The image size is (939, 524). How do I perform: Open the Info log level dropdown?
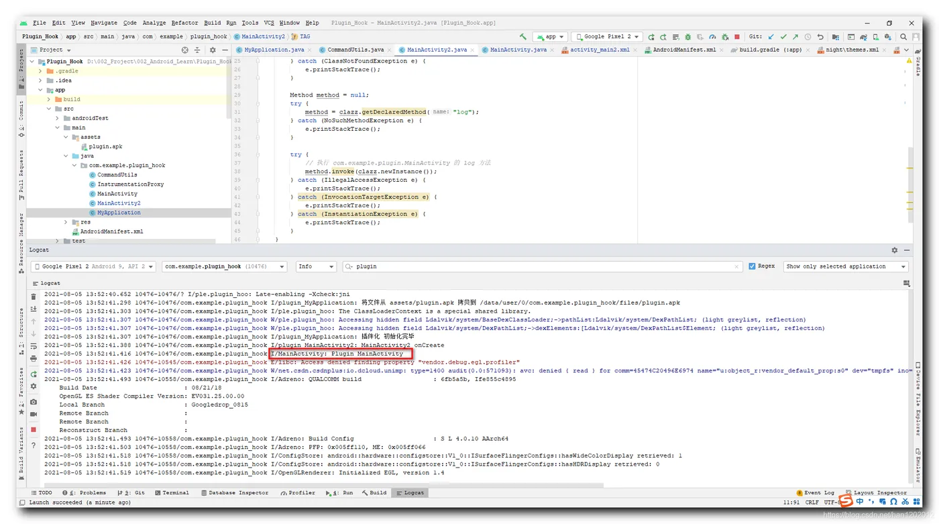pos(316,266)
